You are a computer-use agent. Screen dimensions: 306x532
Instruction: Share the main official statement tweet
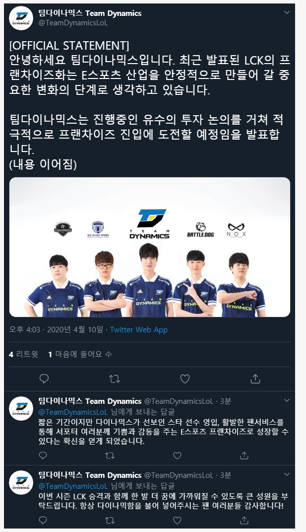[x=255, y=379]
